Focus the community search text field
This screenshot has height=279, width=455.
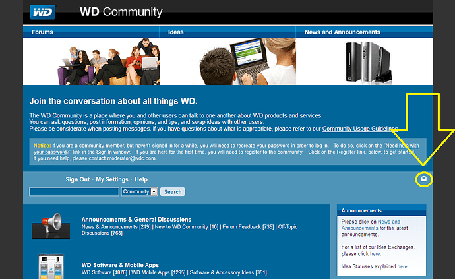click(x=74, y=192)
